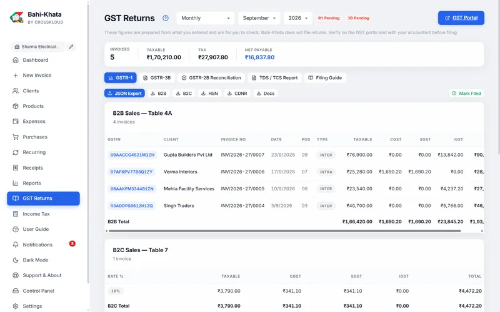Click GSTIN 07AFKPV7788Q1ZY link
Screen dimensions: 500x312
[131, 172]
